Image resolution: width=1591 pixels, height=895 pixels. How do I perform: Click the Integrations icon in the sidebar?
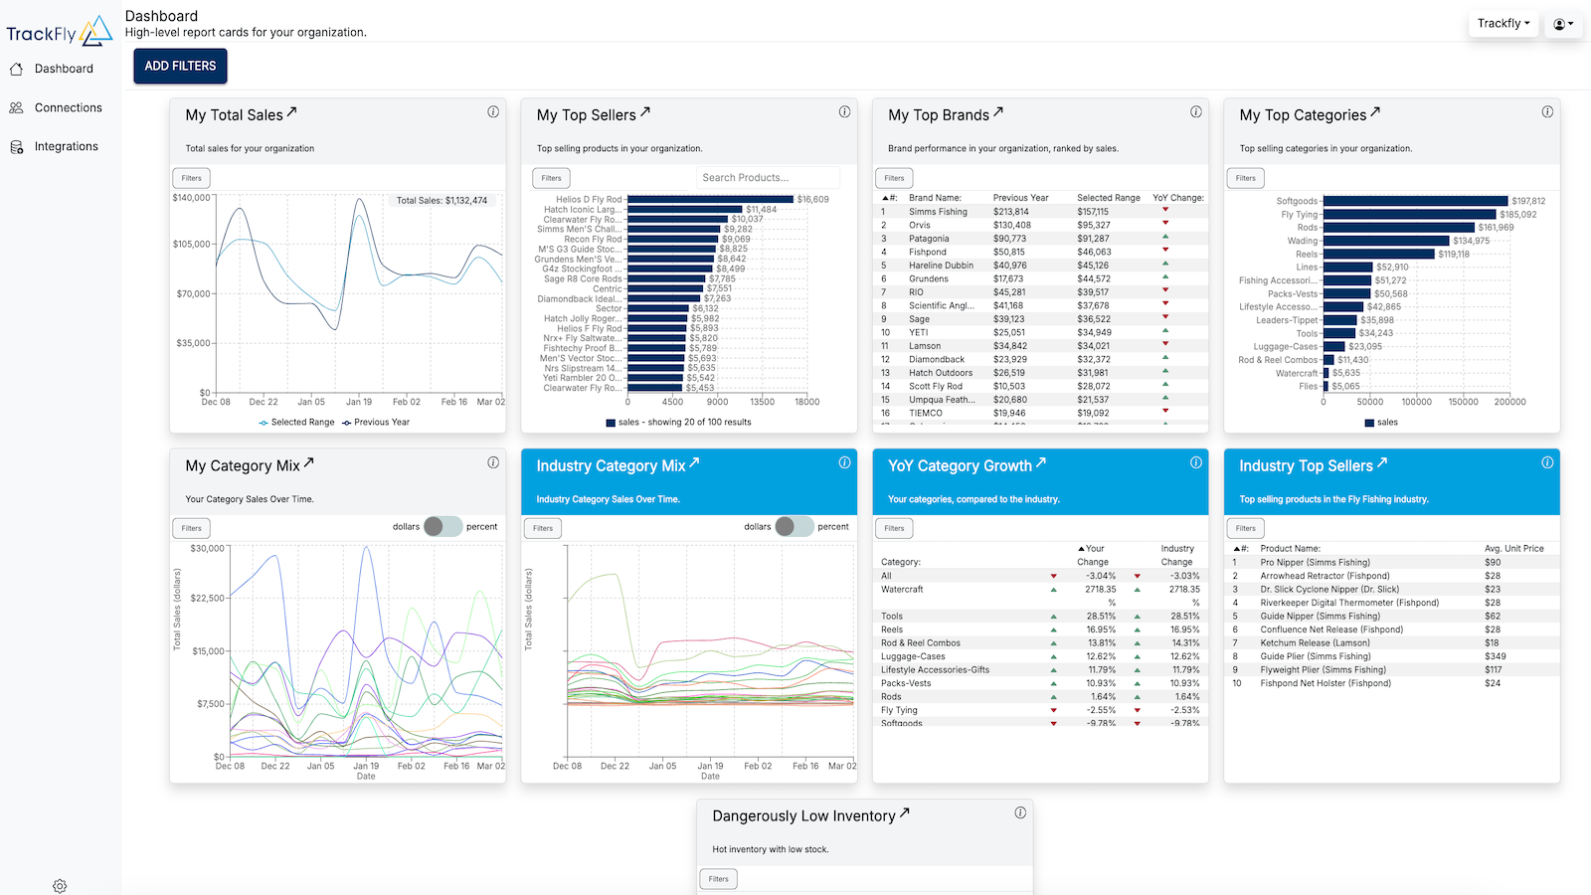pos(16,146)
